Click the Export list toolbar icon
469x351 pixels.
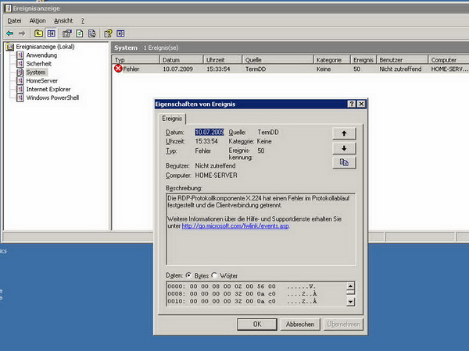[91, 34]
